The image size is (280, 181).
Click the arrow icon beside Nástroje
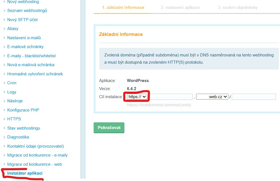pos(4,101)
